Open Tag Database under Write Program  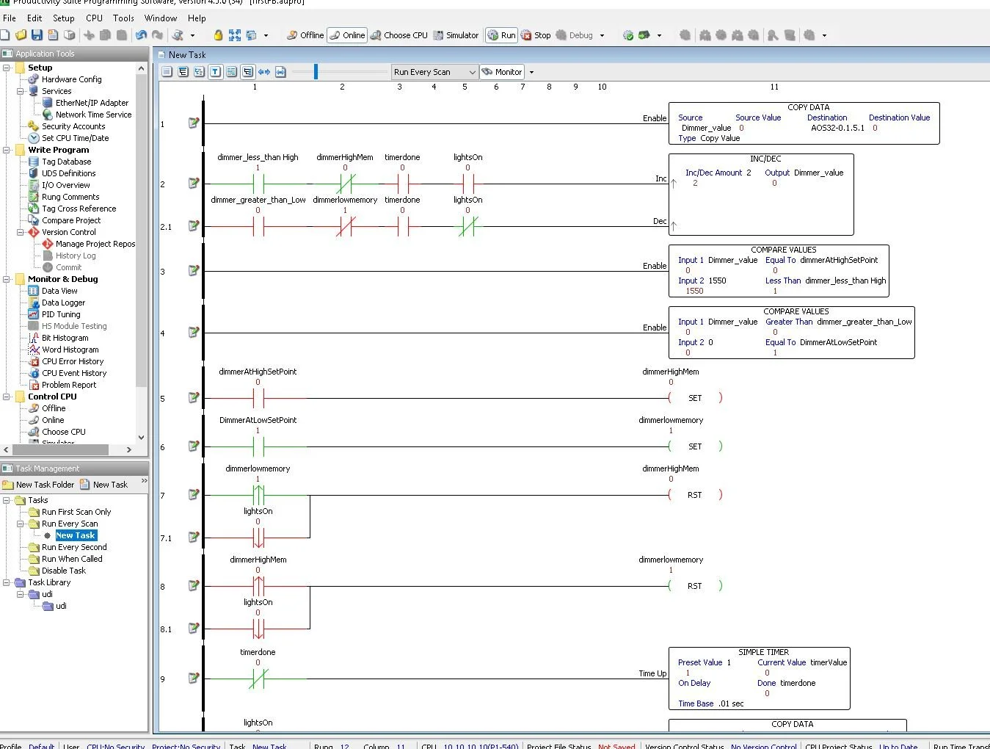pyautogui.click(x=66, y=162)
